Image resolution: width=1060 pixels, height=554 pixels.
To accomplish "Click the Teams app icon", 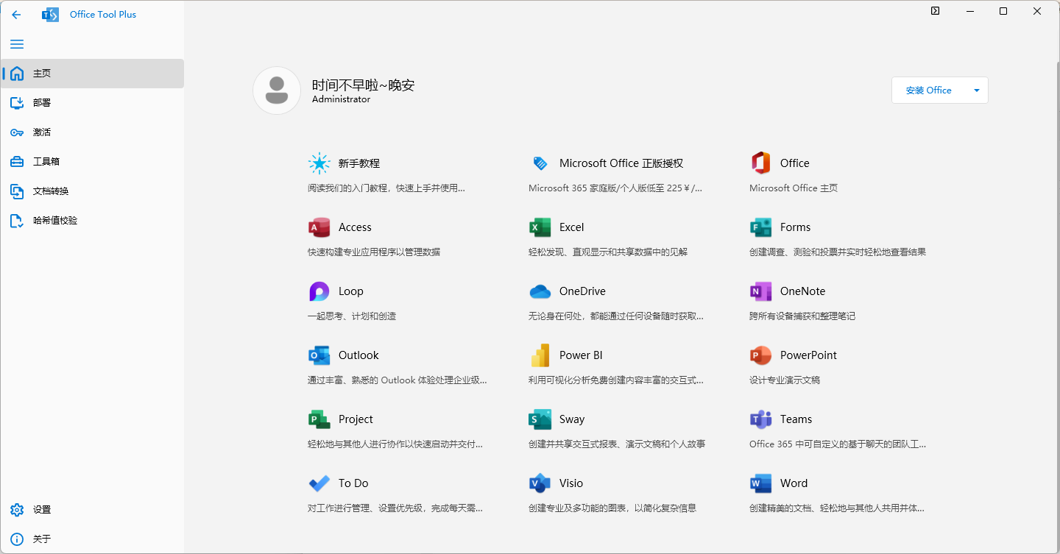I will click(760, 419).
